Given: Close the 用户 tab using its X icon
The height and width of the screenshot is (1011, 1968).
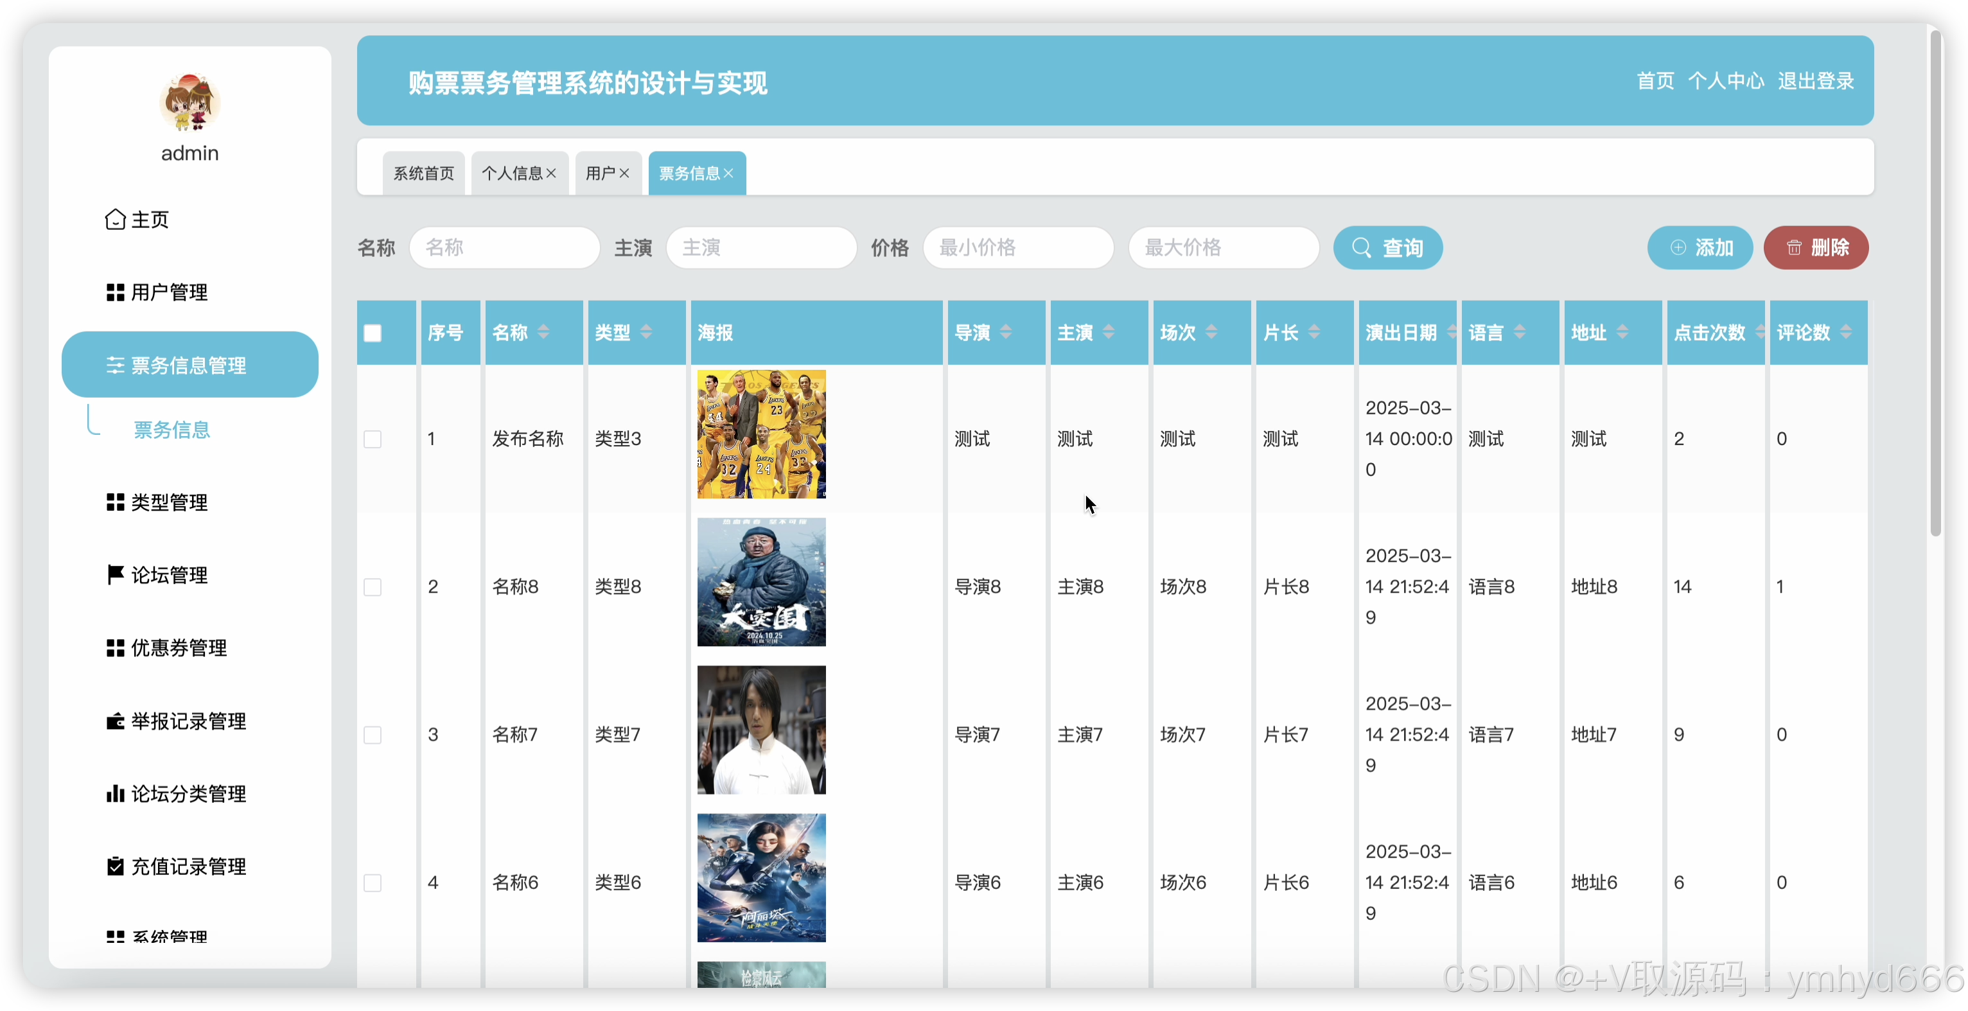Looking at the screenshot, I should (x=624, y=173).
